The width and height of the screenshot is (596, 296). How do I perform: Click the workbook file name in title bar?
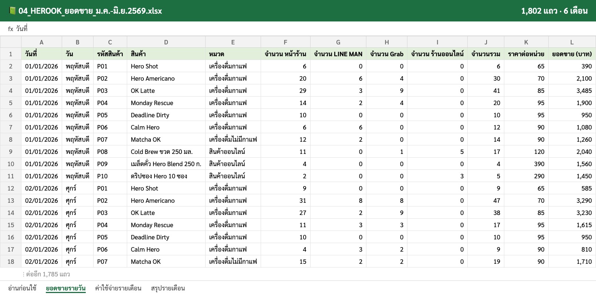(x=90, y=11)
